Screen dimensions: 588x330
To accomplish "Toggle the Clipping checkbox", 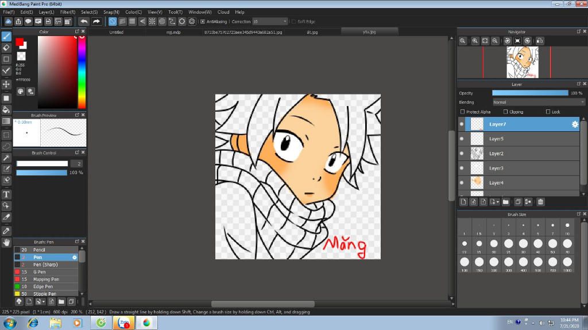I will coord(505,112).
